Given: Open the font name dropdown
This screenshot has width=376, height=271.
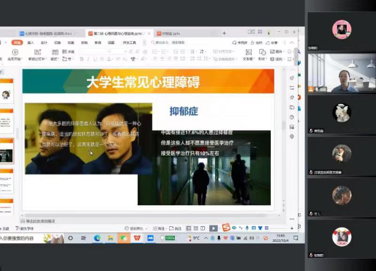Looking at the screenshot, I should [x=96, y=52].
